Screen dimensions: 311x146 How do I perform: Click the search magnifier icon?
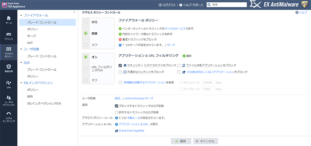pos(209,5)
